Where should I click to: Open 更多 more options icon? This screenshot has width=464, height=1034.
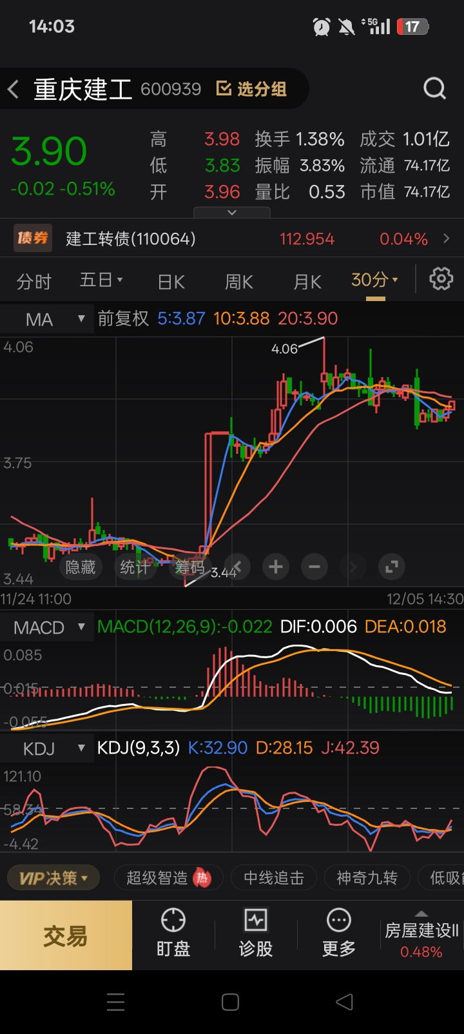(339, 933)
